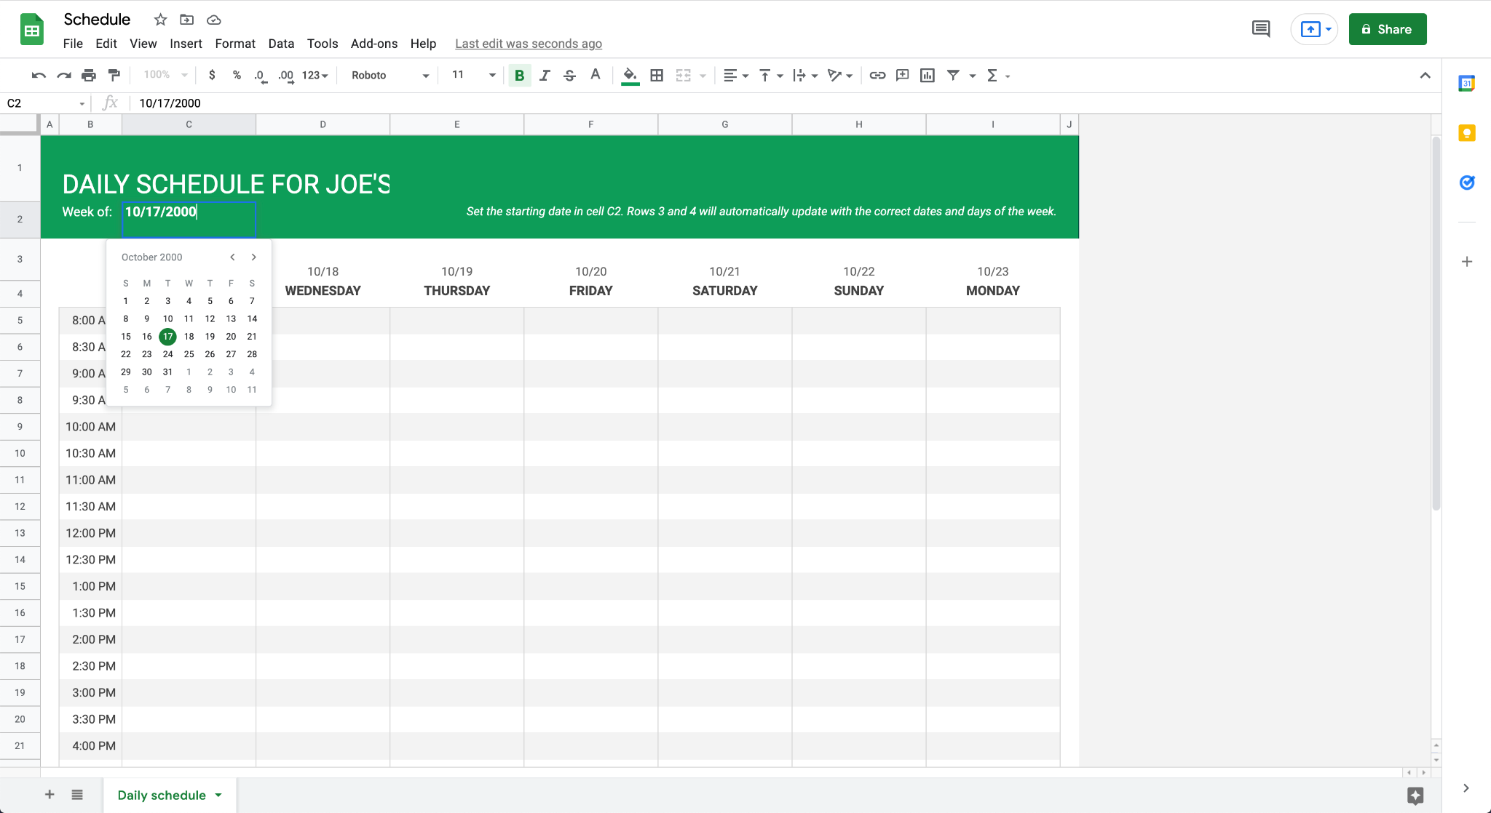Click the Share button
The image size is (1491, 813).
pyautogui.click(x=1387, y=29)
